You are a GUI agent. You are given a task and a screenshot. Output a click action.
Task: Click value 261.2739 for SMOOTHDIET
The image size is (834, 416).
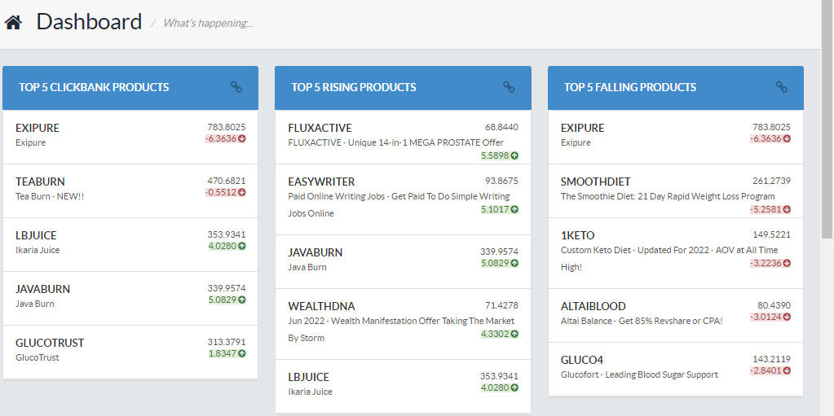click(771, 182)
